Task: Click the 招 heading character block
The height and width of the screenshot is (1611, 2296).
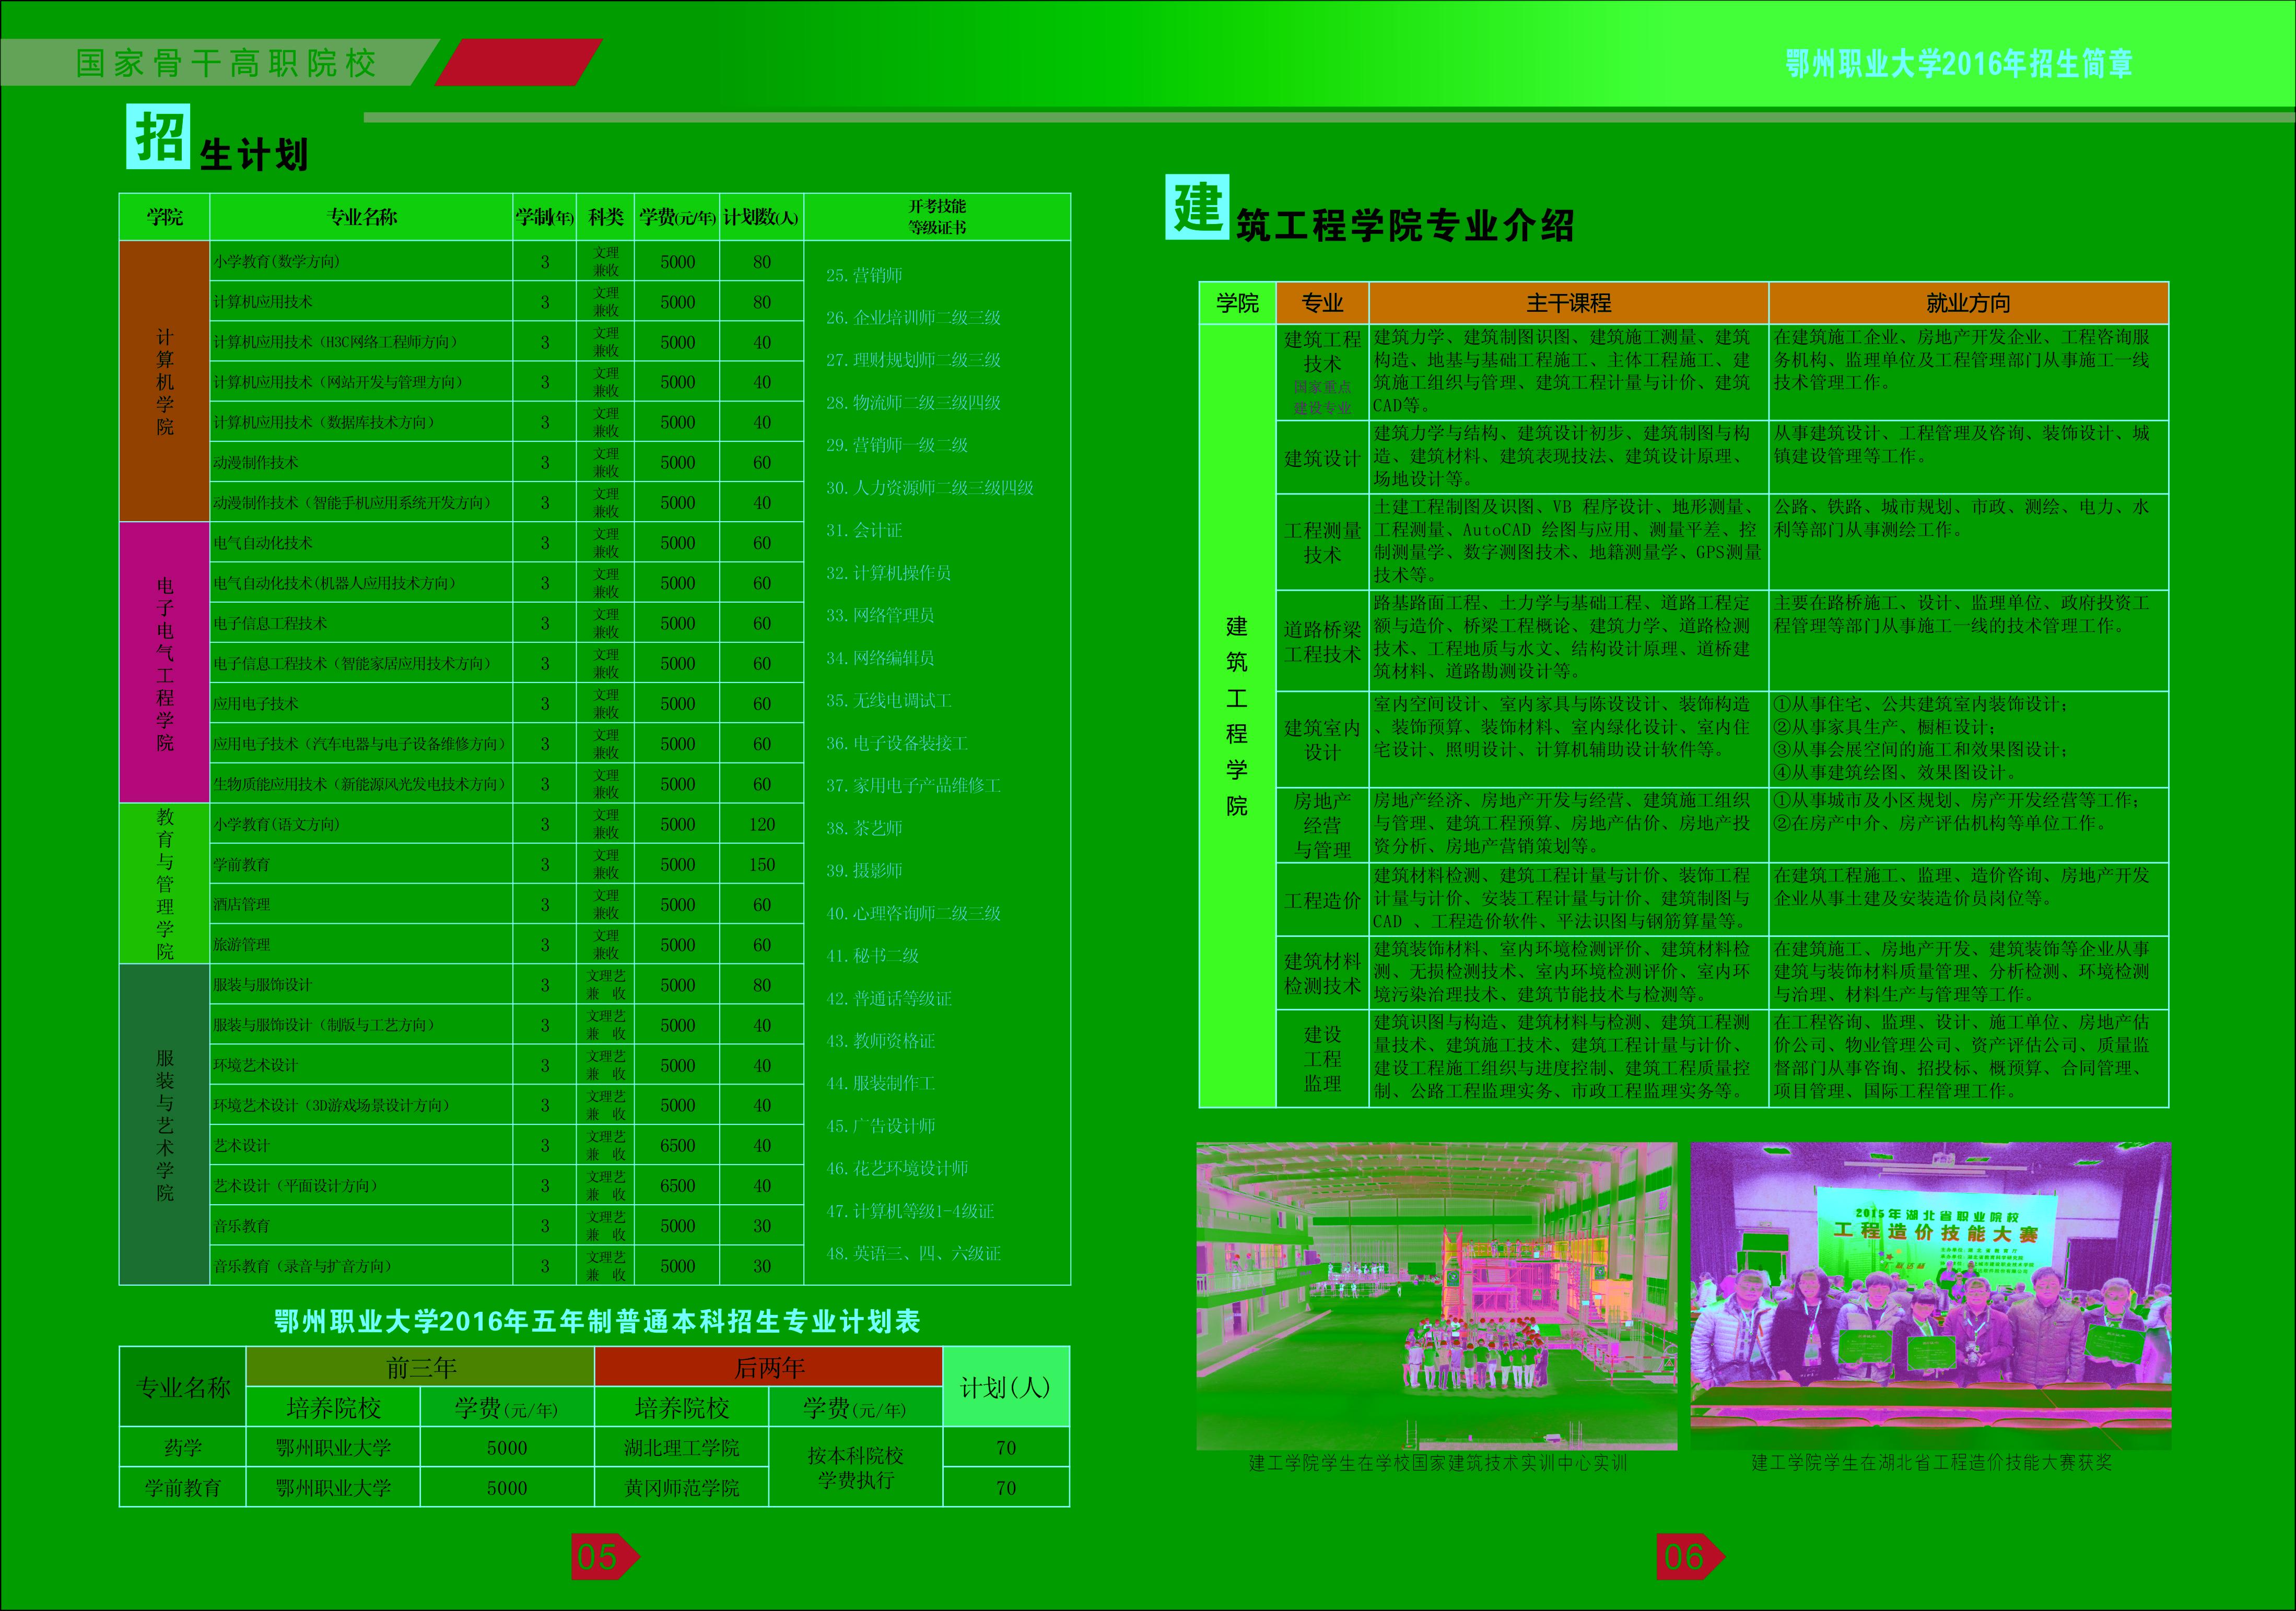Action: [158, 137]
